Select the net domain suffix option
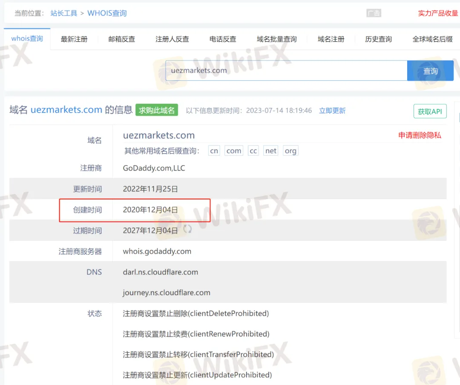The width and height of the screenshot is (460, 385). point(271,151)
